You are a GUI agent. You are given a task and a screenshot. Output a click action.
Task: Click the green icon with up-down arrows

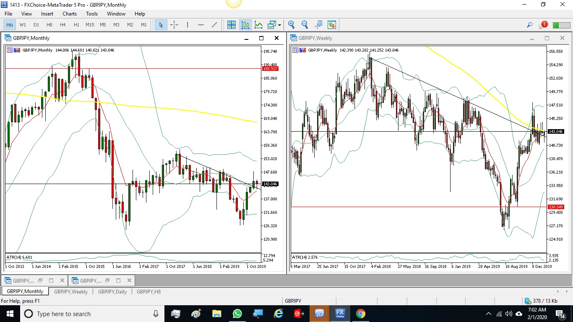[x=332, y=25]
